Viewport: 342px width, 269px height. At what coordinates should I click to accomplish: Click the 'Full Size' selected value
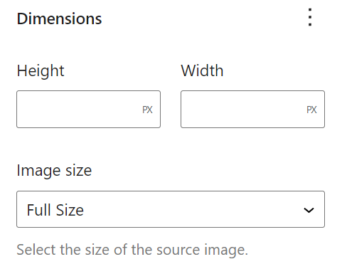point(55,210)
